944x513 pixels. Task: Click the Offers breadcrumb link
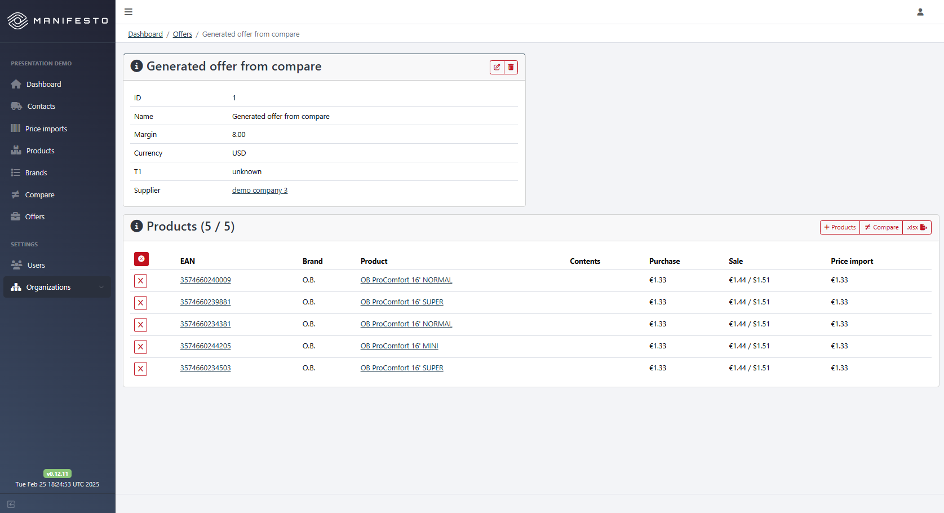(183, 34)
